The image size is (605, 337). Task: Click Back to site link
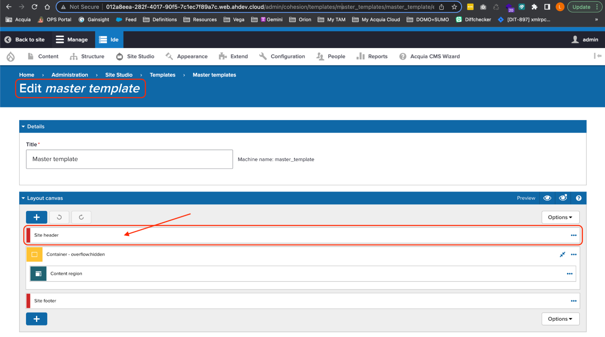click(25, 40)
